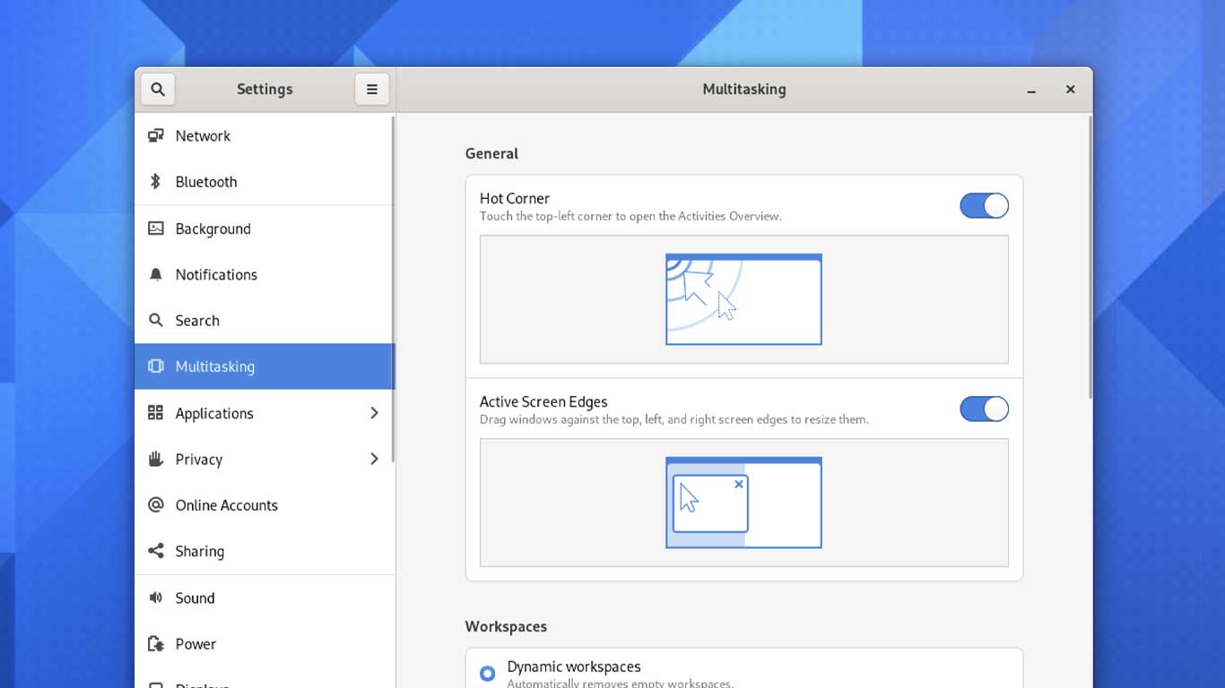Disable the Hot Corner switch

point(984,206)
